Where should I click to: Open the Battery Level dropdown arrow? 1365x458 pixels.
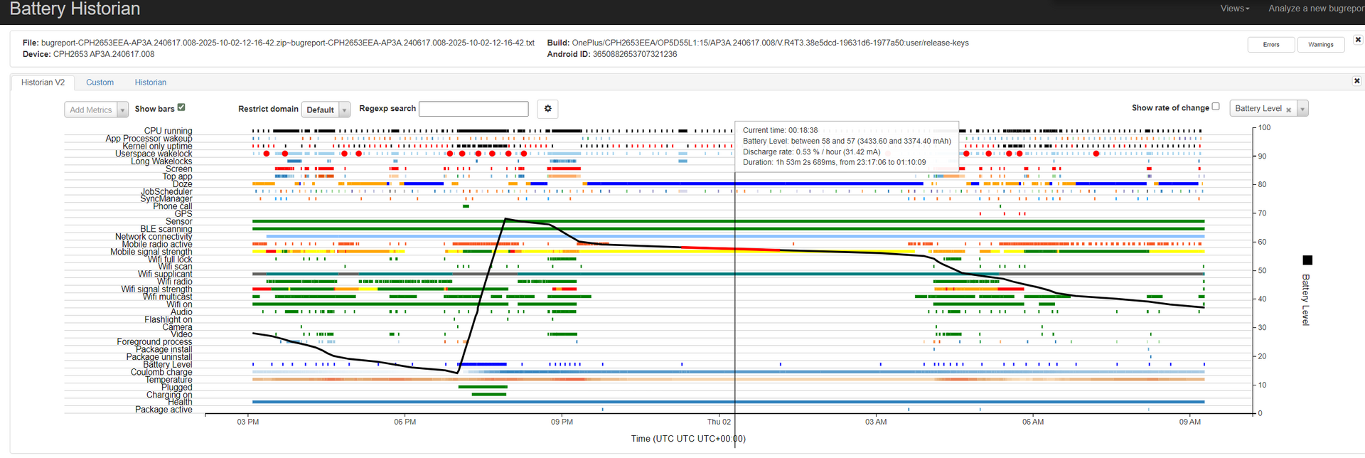coord(1302,109)
